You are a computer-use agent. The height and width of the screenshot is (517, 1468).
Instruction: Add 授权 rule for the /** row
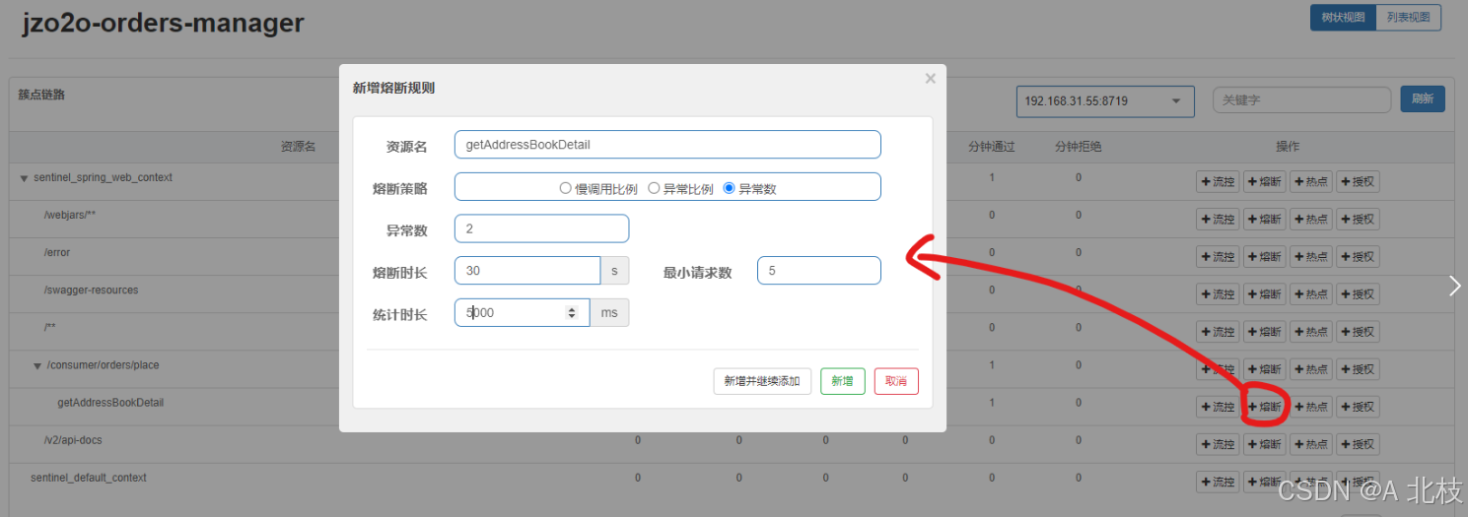coord(1358,331)
